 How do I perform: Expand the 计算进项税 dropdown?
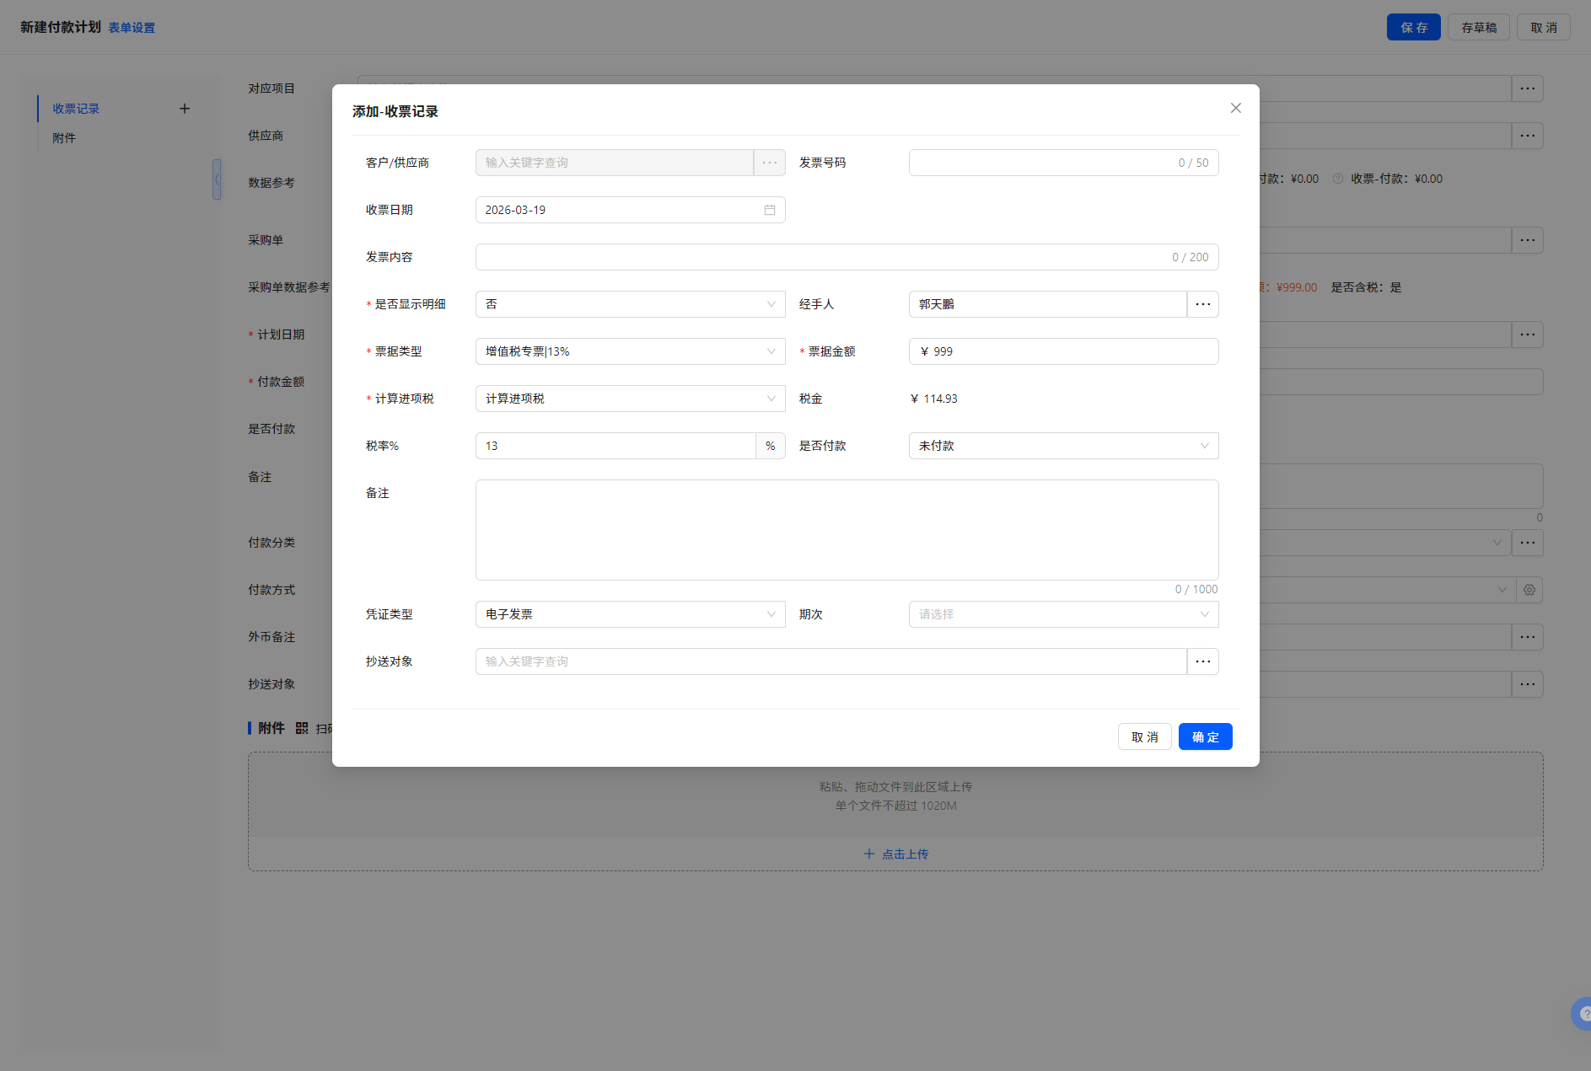pyautogui.click(x=630, y=399)
